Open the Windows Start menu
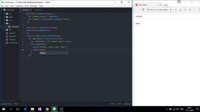Screen dimensions: 200x112 click(3, 109)
